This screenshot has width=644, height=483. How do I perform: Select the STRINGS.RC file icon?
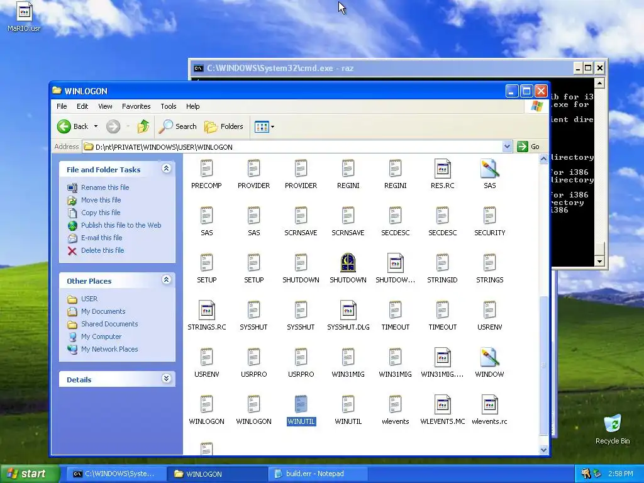pos(206,310)
